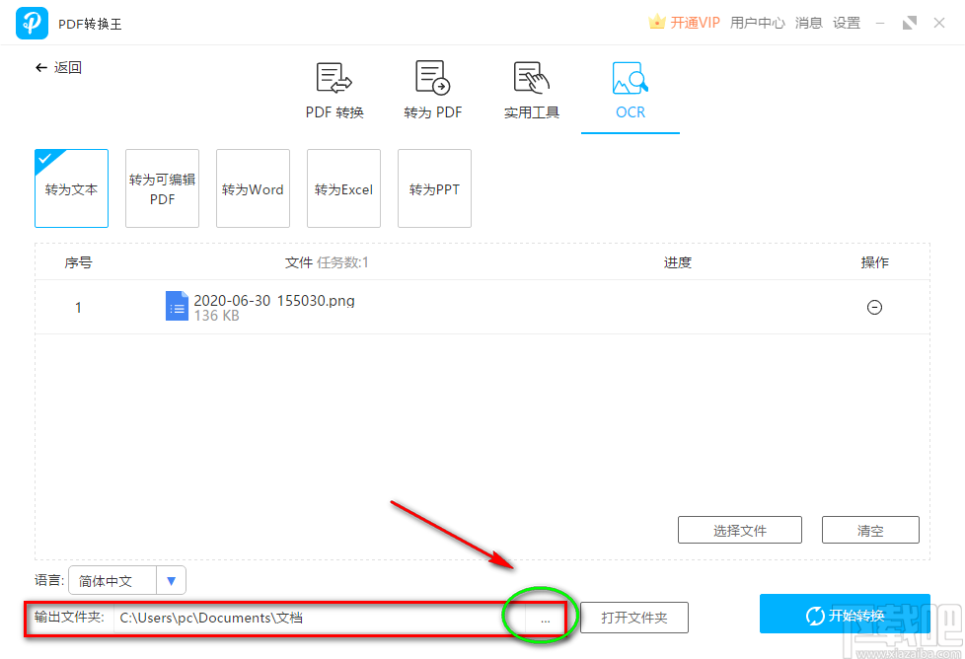This screenshot has height=659, width=965.
Task: Clear file list via 清空 button
Action: (870, 530)
